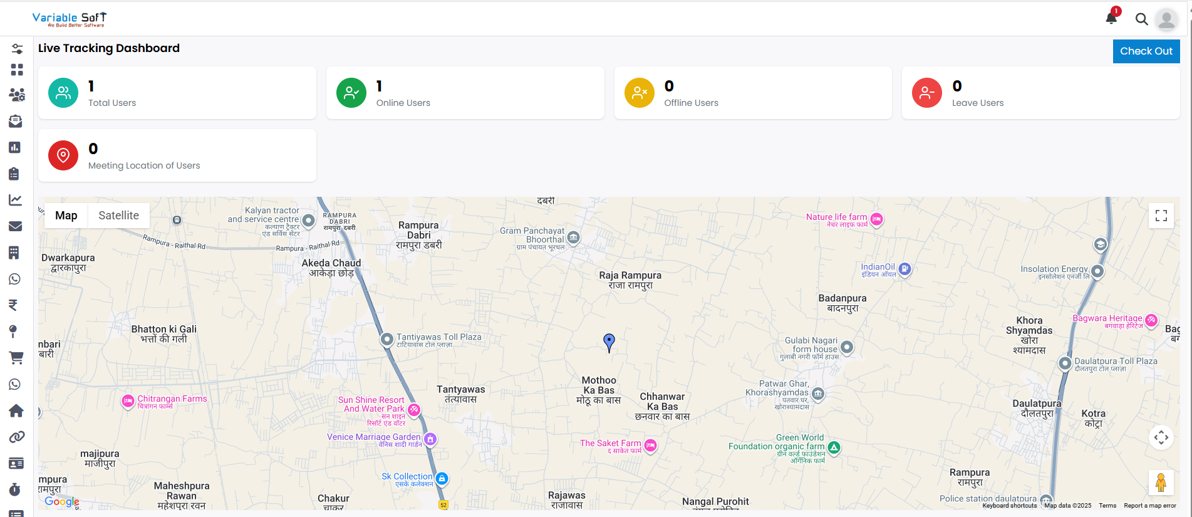The image size is (1192, 517).
Task: Open the Keyboard shortcuts link on map
Action: [1009, 506]
